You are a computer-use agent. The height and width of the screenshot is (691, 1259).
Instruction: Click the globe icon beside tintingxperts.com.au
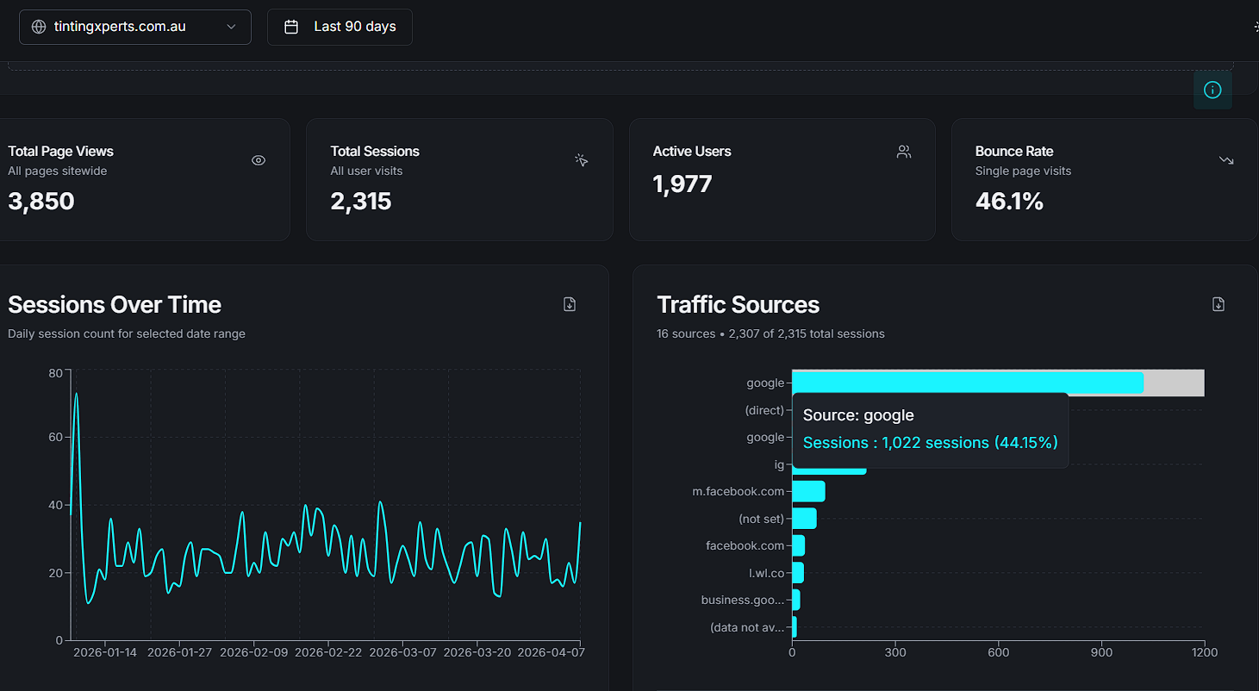coord(38,27)
